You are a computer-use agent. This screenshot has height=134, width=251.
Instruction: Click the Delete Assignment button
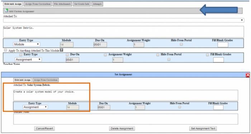pyautogui.click(x=122, y=128)
